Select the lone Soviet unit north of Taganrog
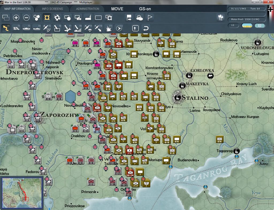 (x=219, y=139)
